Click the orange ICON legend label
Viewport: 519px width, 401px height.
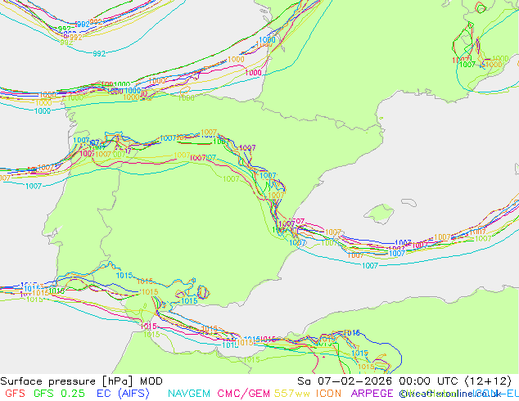coord(328,394)
